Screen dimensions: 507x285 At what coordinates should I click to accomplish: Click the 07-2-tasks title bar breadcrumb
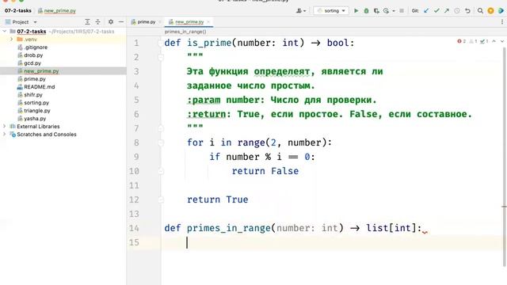[x=18, y=10]
